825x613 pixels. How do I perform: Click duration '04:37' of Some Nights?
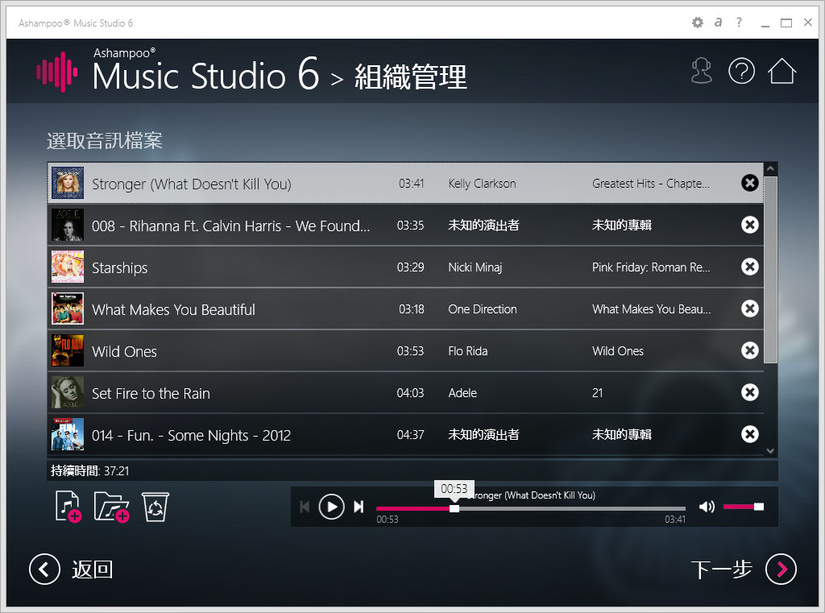tap(410, 435)
